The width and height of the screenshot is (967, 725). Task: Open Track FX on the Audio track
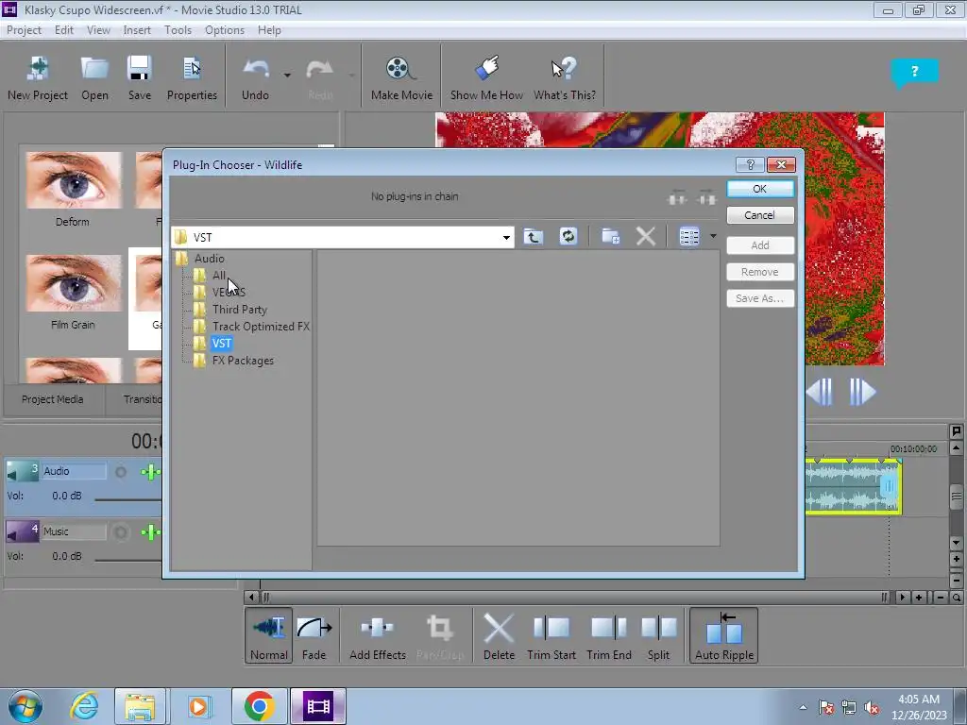[x=150, y=472]
